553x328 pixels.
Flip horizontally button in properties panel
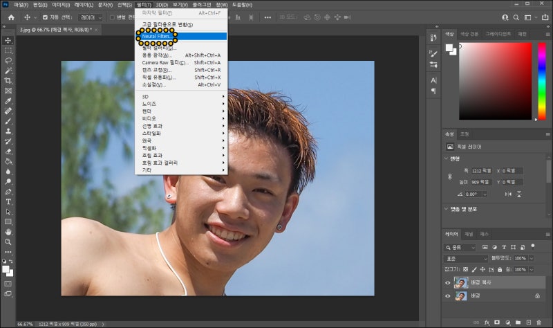click(x=508, y=194)
